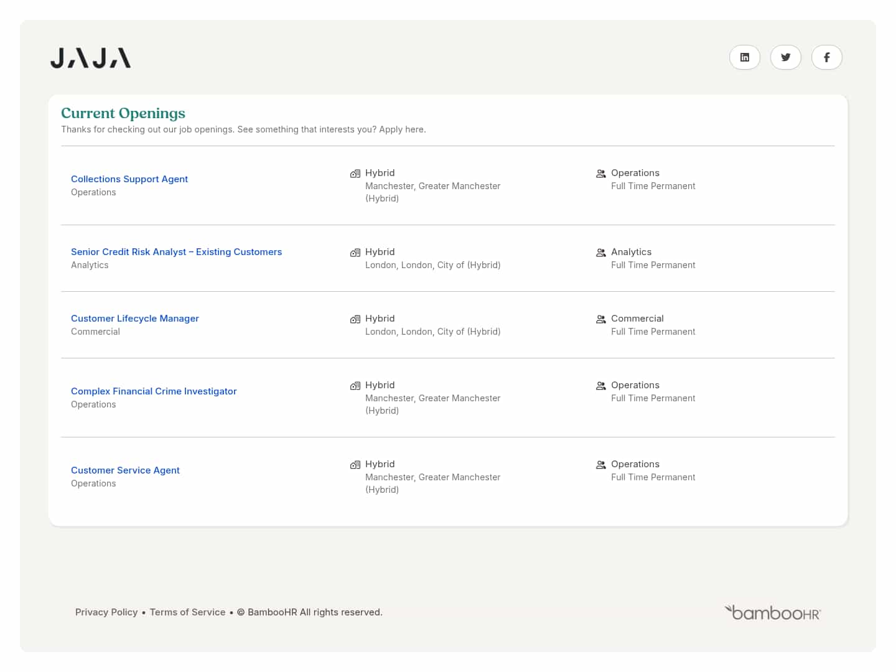Click 'Analytics' under Senior Credit Risk Analyst title
The image size is (896, 672).
click(x=90, y=265)
